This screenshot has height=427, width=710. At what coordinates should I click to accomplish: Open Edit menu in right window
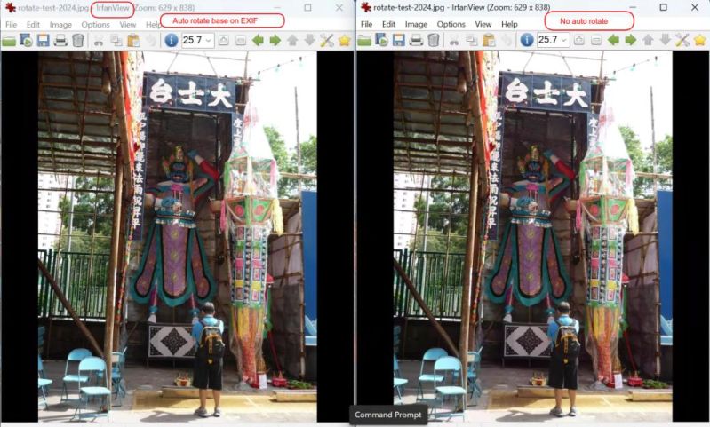[x=388, y=24]
